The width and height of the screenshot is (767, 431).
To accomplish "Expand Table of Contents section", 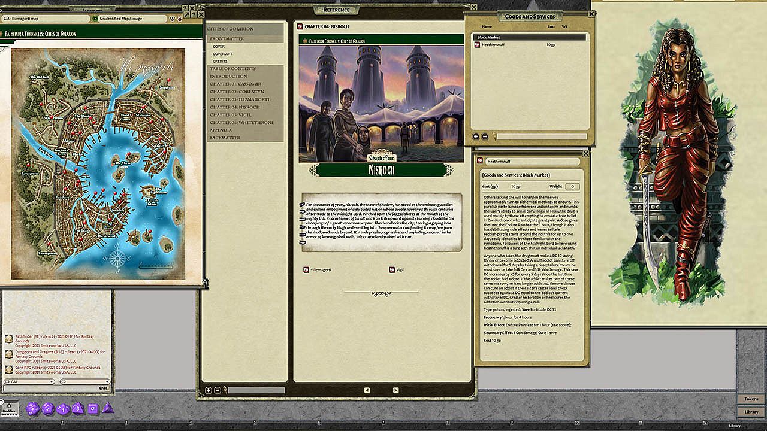I will 232,69.
